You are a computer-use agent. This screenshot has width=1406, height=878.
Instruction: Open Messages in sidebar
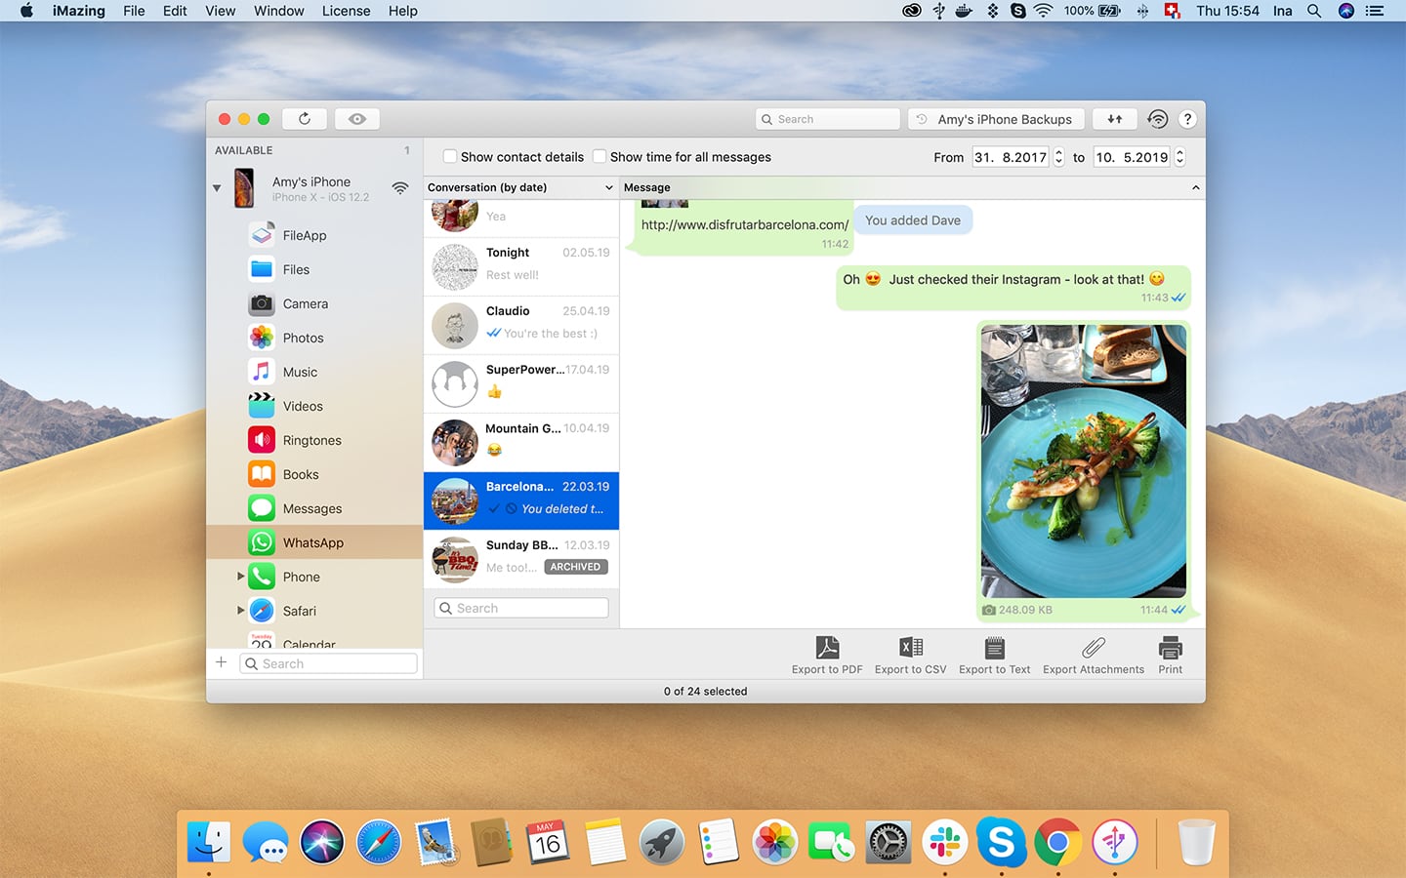pos(314,508)
